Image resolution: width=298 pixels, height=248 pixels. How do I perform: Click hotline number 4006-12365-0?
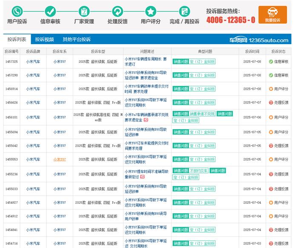click(x=231, y=20)
